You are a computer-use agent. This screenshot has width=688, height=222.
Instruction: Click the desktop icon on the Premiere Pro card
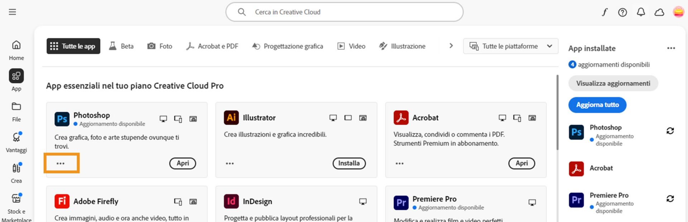[532, 203]
